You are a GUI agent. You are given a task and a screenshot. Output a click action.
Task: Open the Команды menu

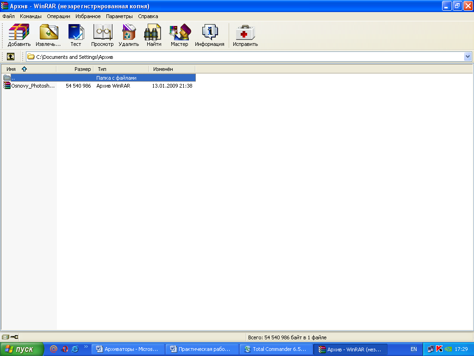tap(31, 16)
